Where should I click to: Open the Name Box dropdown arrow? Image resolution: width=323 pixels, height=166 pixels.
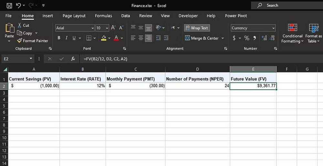click(31, 59)
